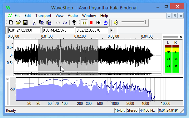Click the selection start time field 0:00:44.427879

point(58,30)
